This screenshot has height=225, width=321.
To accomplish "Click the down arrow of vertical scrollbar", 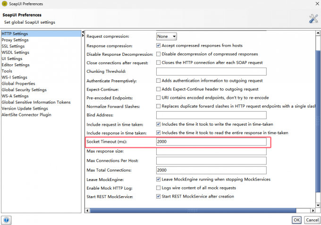I will 318,205.
